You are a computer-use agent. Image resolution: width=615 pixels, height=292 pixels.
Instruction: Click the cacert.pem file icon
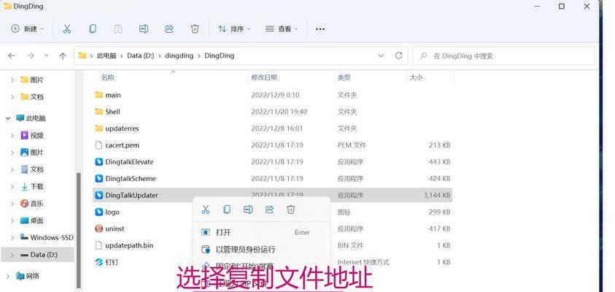[98, 145]
